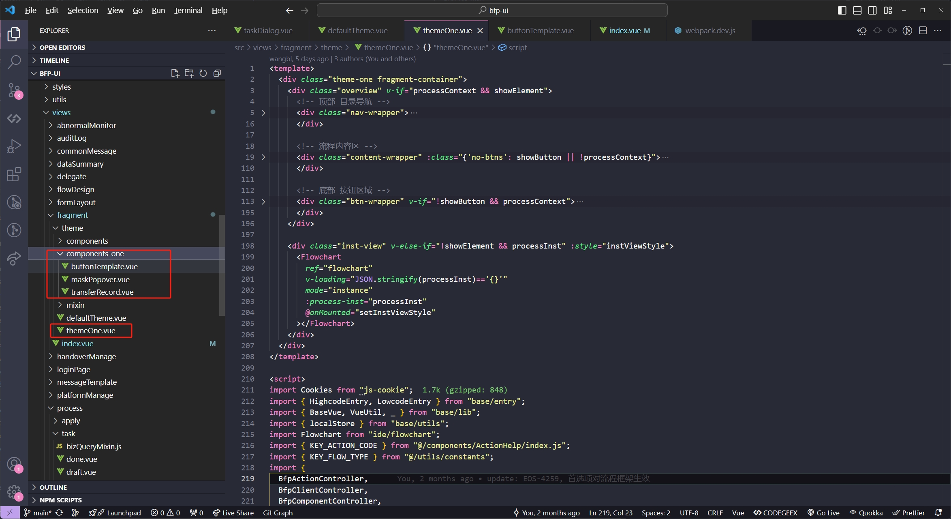Click the bfp-ui command center search box

tap(492, 11)
